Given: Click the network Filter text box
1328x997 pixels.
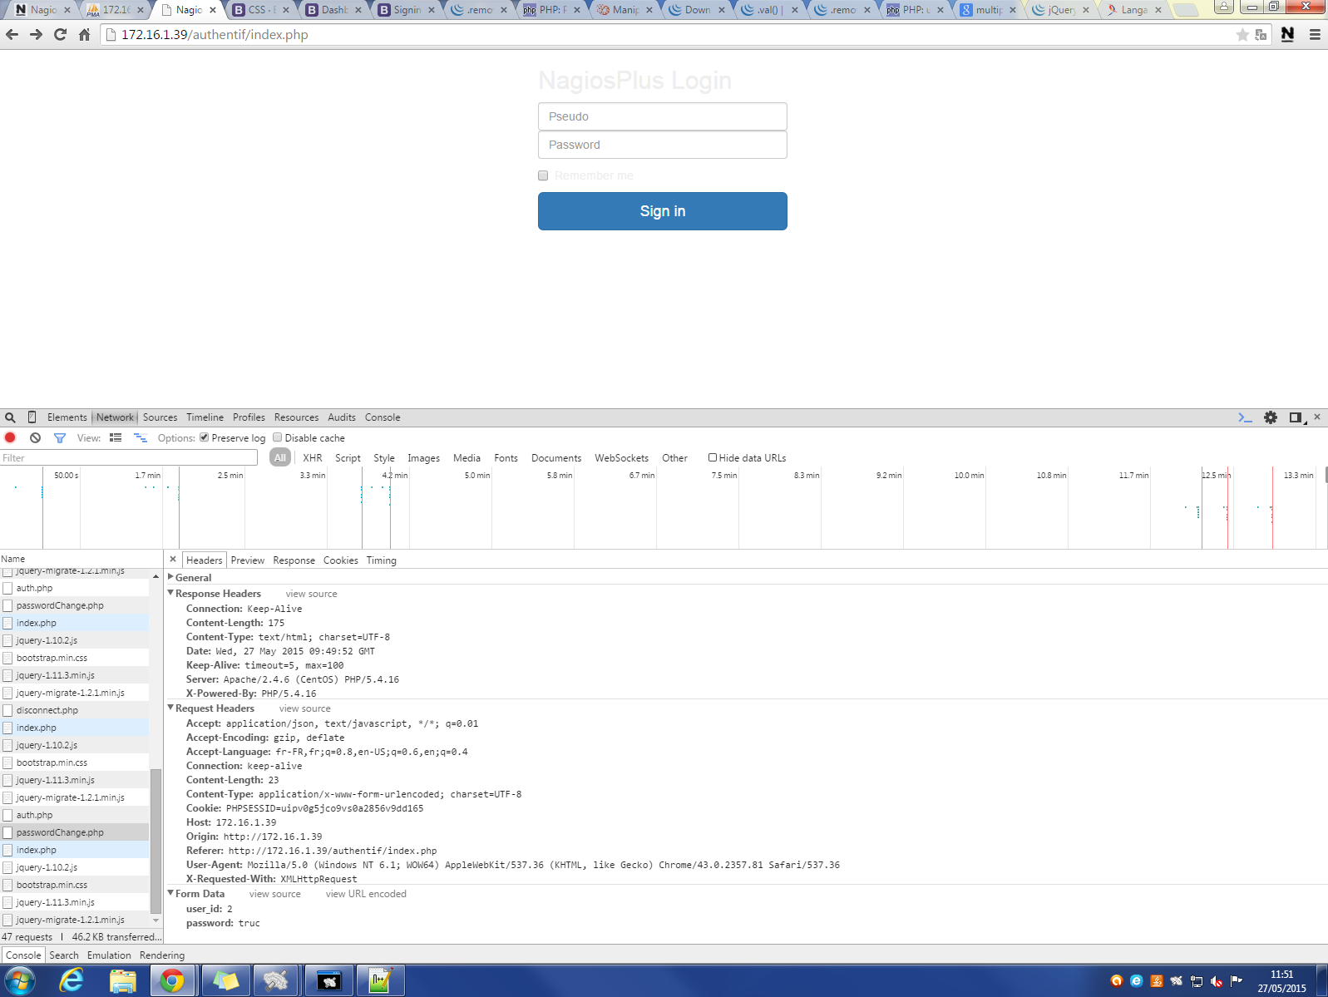Looking at the screenshot, I should [x=129, y=457].
